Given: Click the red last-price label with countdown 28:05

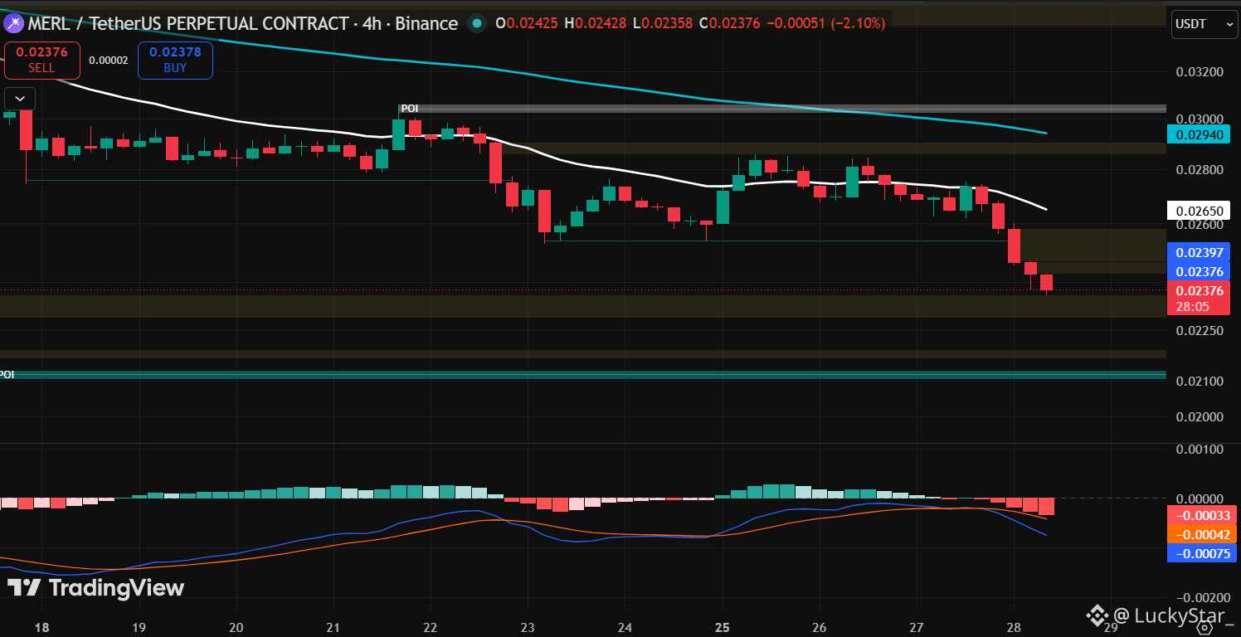Looking at the screenshot, I should click(1199, 299).
